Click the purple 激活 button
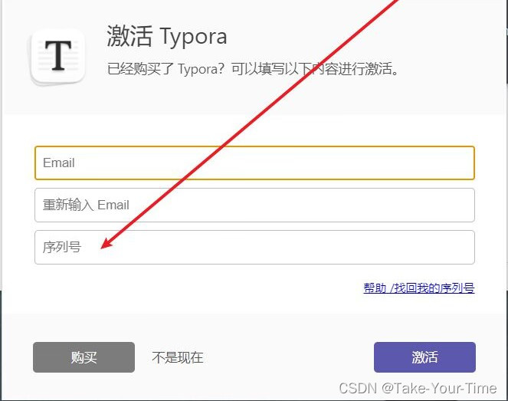 tap(424, 357)
